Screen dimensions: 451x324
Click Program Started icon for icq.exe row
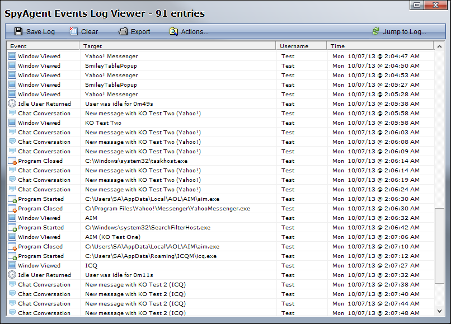(x=12, y=256)
